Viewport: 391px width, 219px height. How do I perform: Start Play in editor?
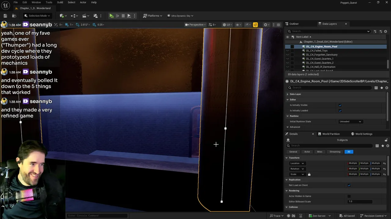click(111, 16)
